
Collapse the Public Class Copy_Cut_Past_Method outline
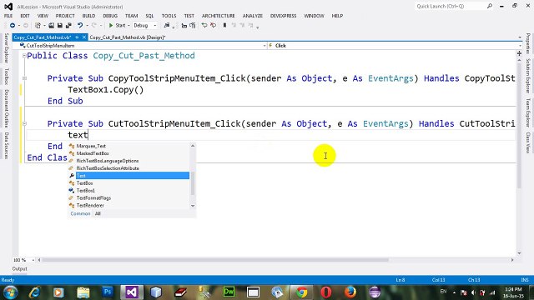click(x=24, y=56)
